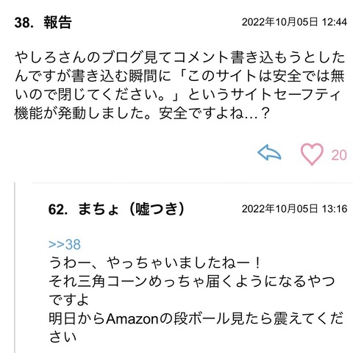Click timestamp 2022年10月05日 12:44
The height and width of the screenshot is (353, 353).
pyautogui.click(x=294, y=22)
